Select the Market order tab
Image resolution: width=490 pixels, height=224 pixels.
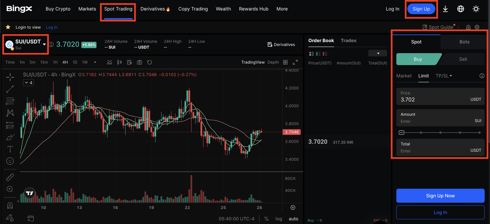[x=404, y=76]
